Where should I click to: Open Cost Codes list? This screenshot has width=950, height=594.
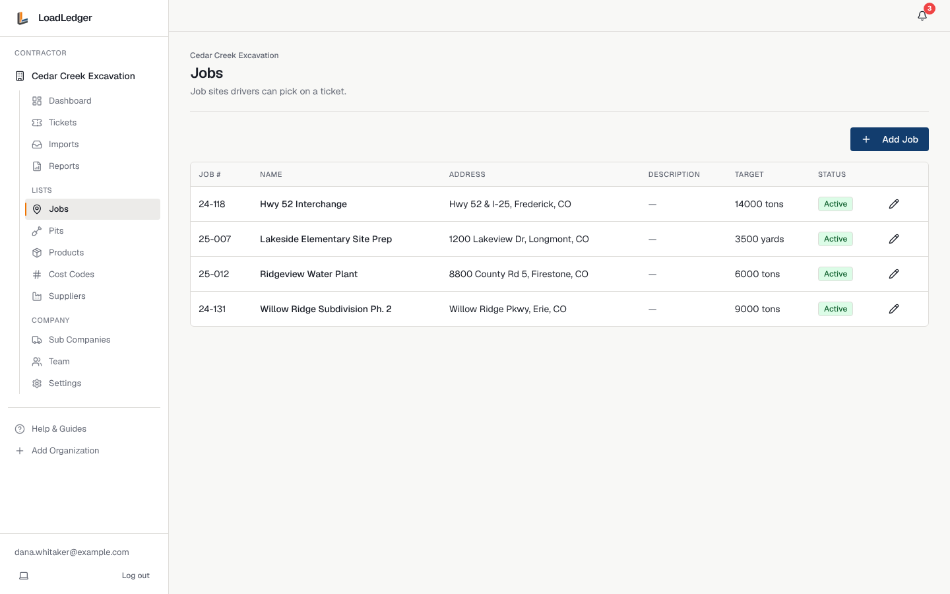92,275
